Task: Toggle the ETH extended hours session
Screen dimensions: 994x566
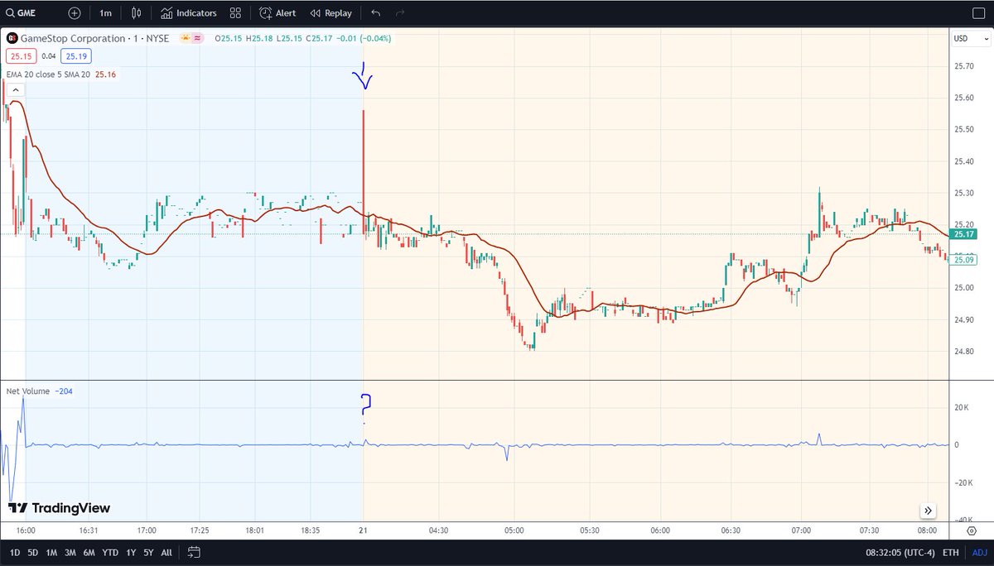Action: coord(950,552)
